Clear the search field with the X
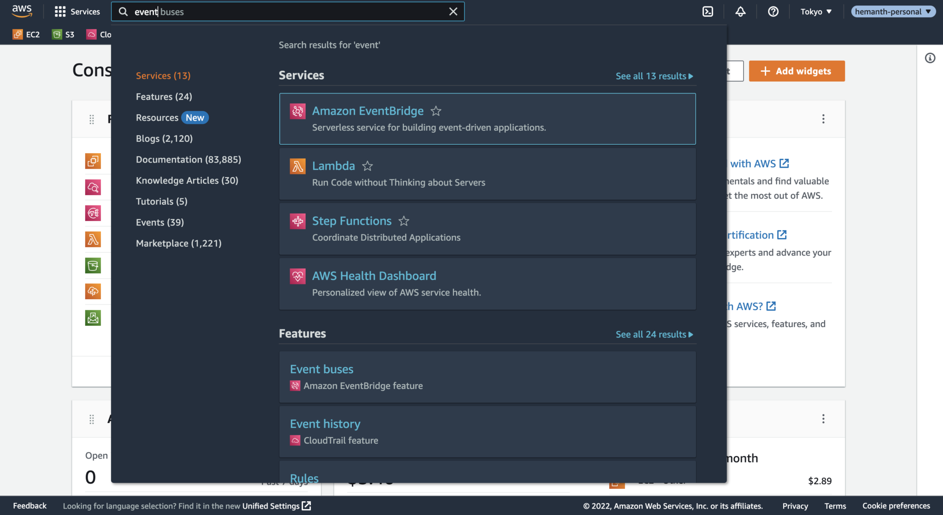This screenshot has width=943, height=515. pos(453,11)
